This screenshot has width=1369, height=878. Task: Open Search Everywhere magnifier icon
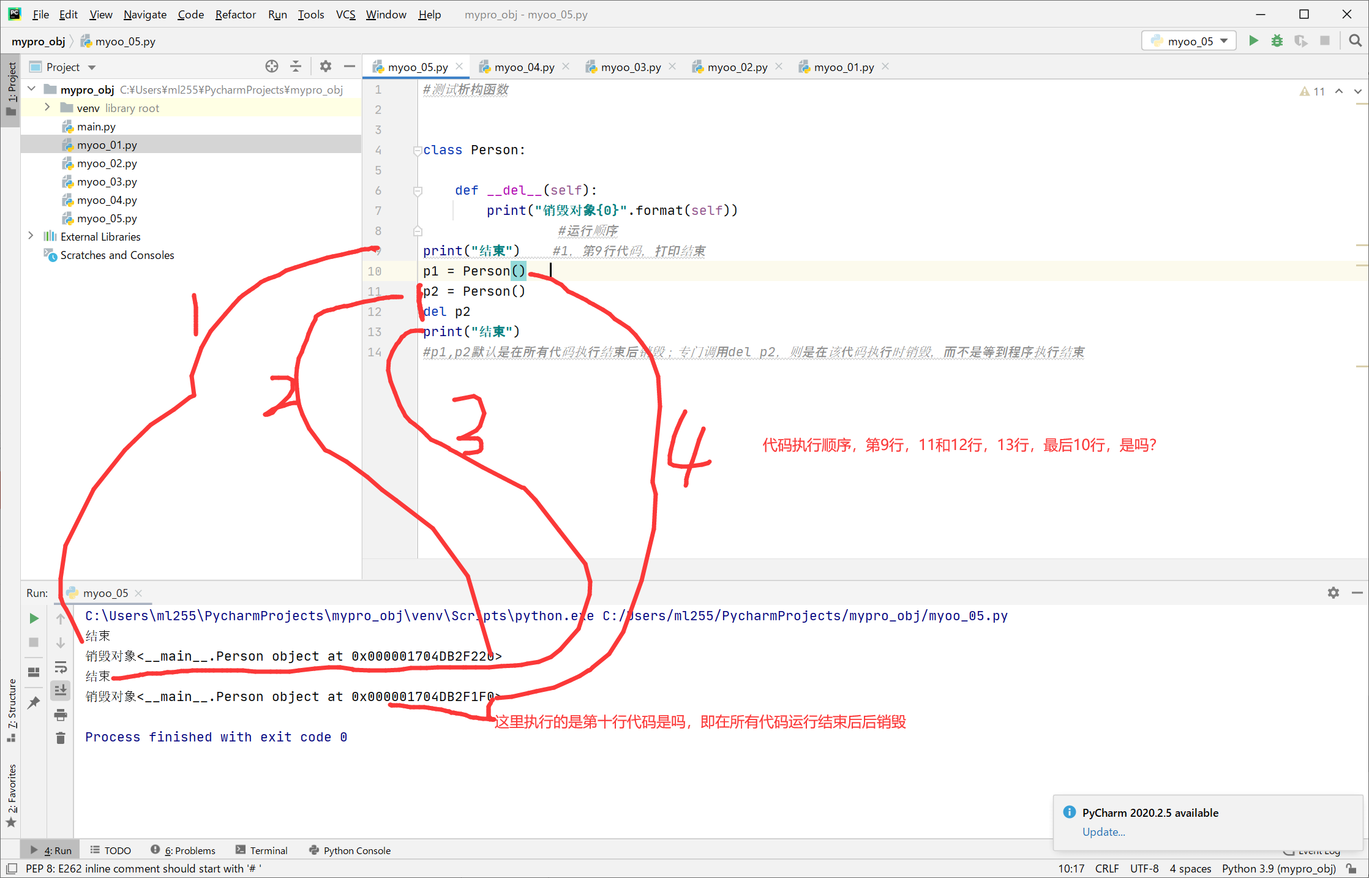point(1356,41)
